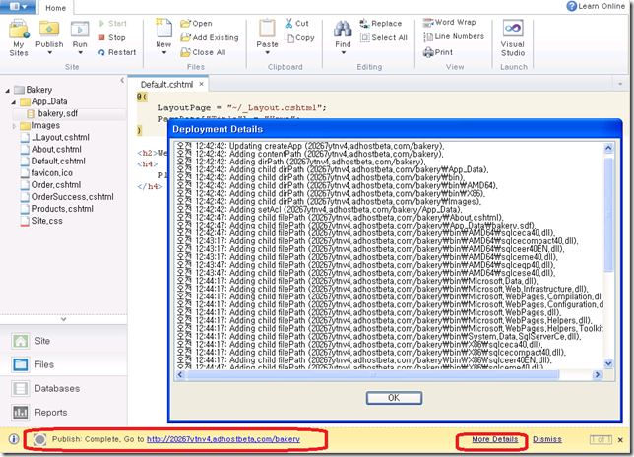This screenshot has width=634, height=457.
Task: Click the Cut scissors icon
Action: (x=289, y=23)
